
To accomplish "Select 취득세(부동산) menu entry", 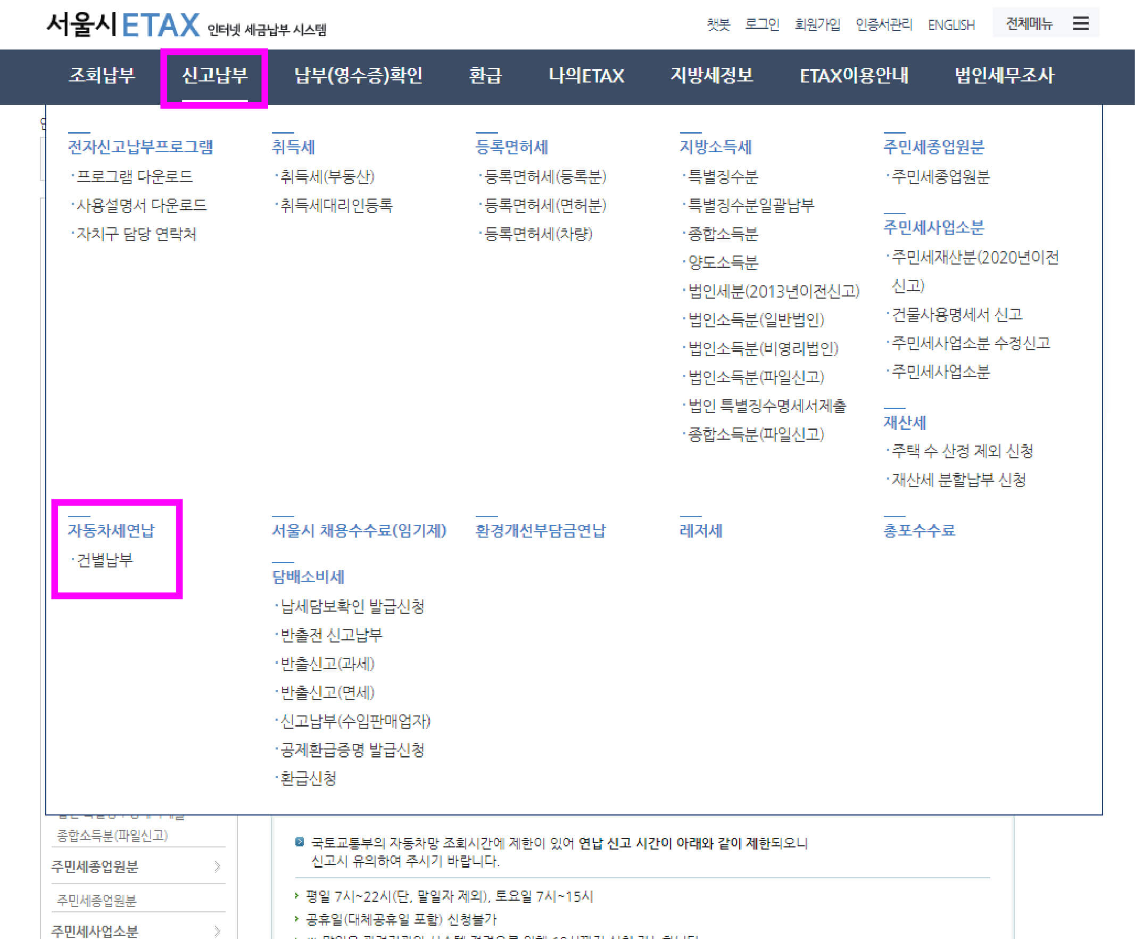I will 327,176.
